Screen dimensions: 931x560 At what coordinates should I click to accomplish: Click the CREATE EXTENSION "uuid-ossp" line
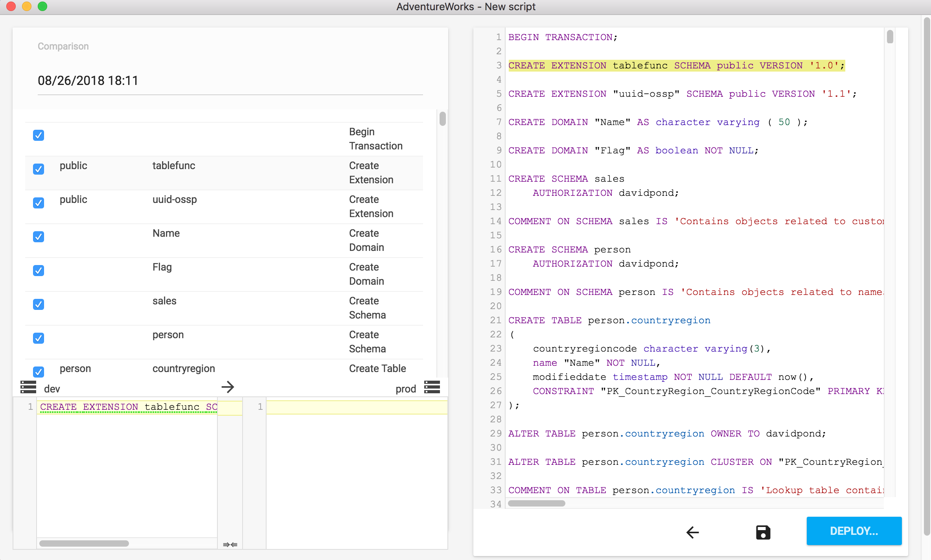tap(683, 94)
